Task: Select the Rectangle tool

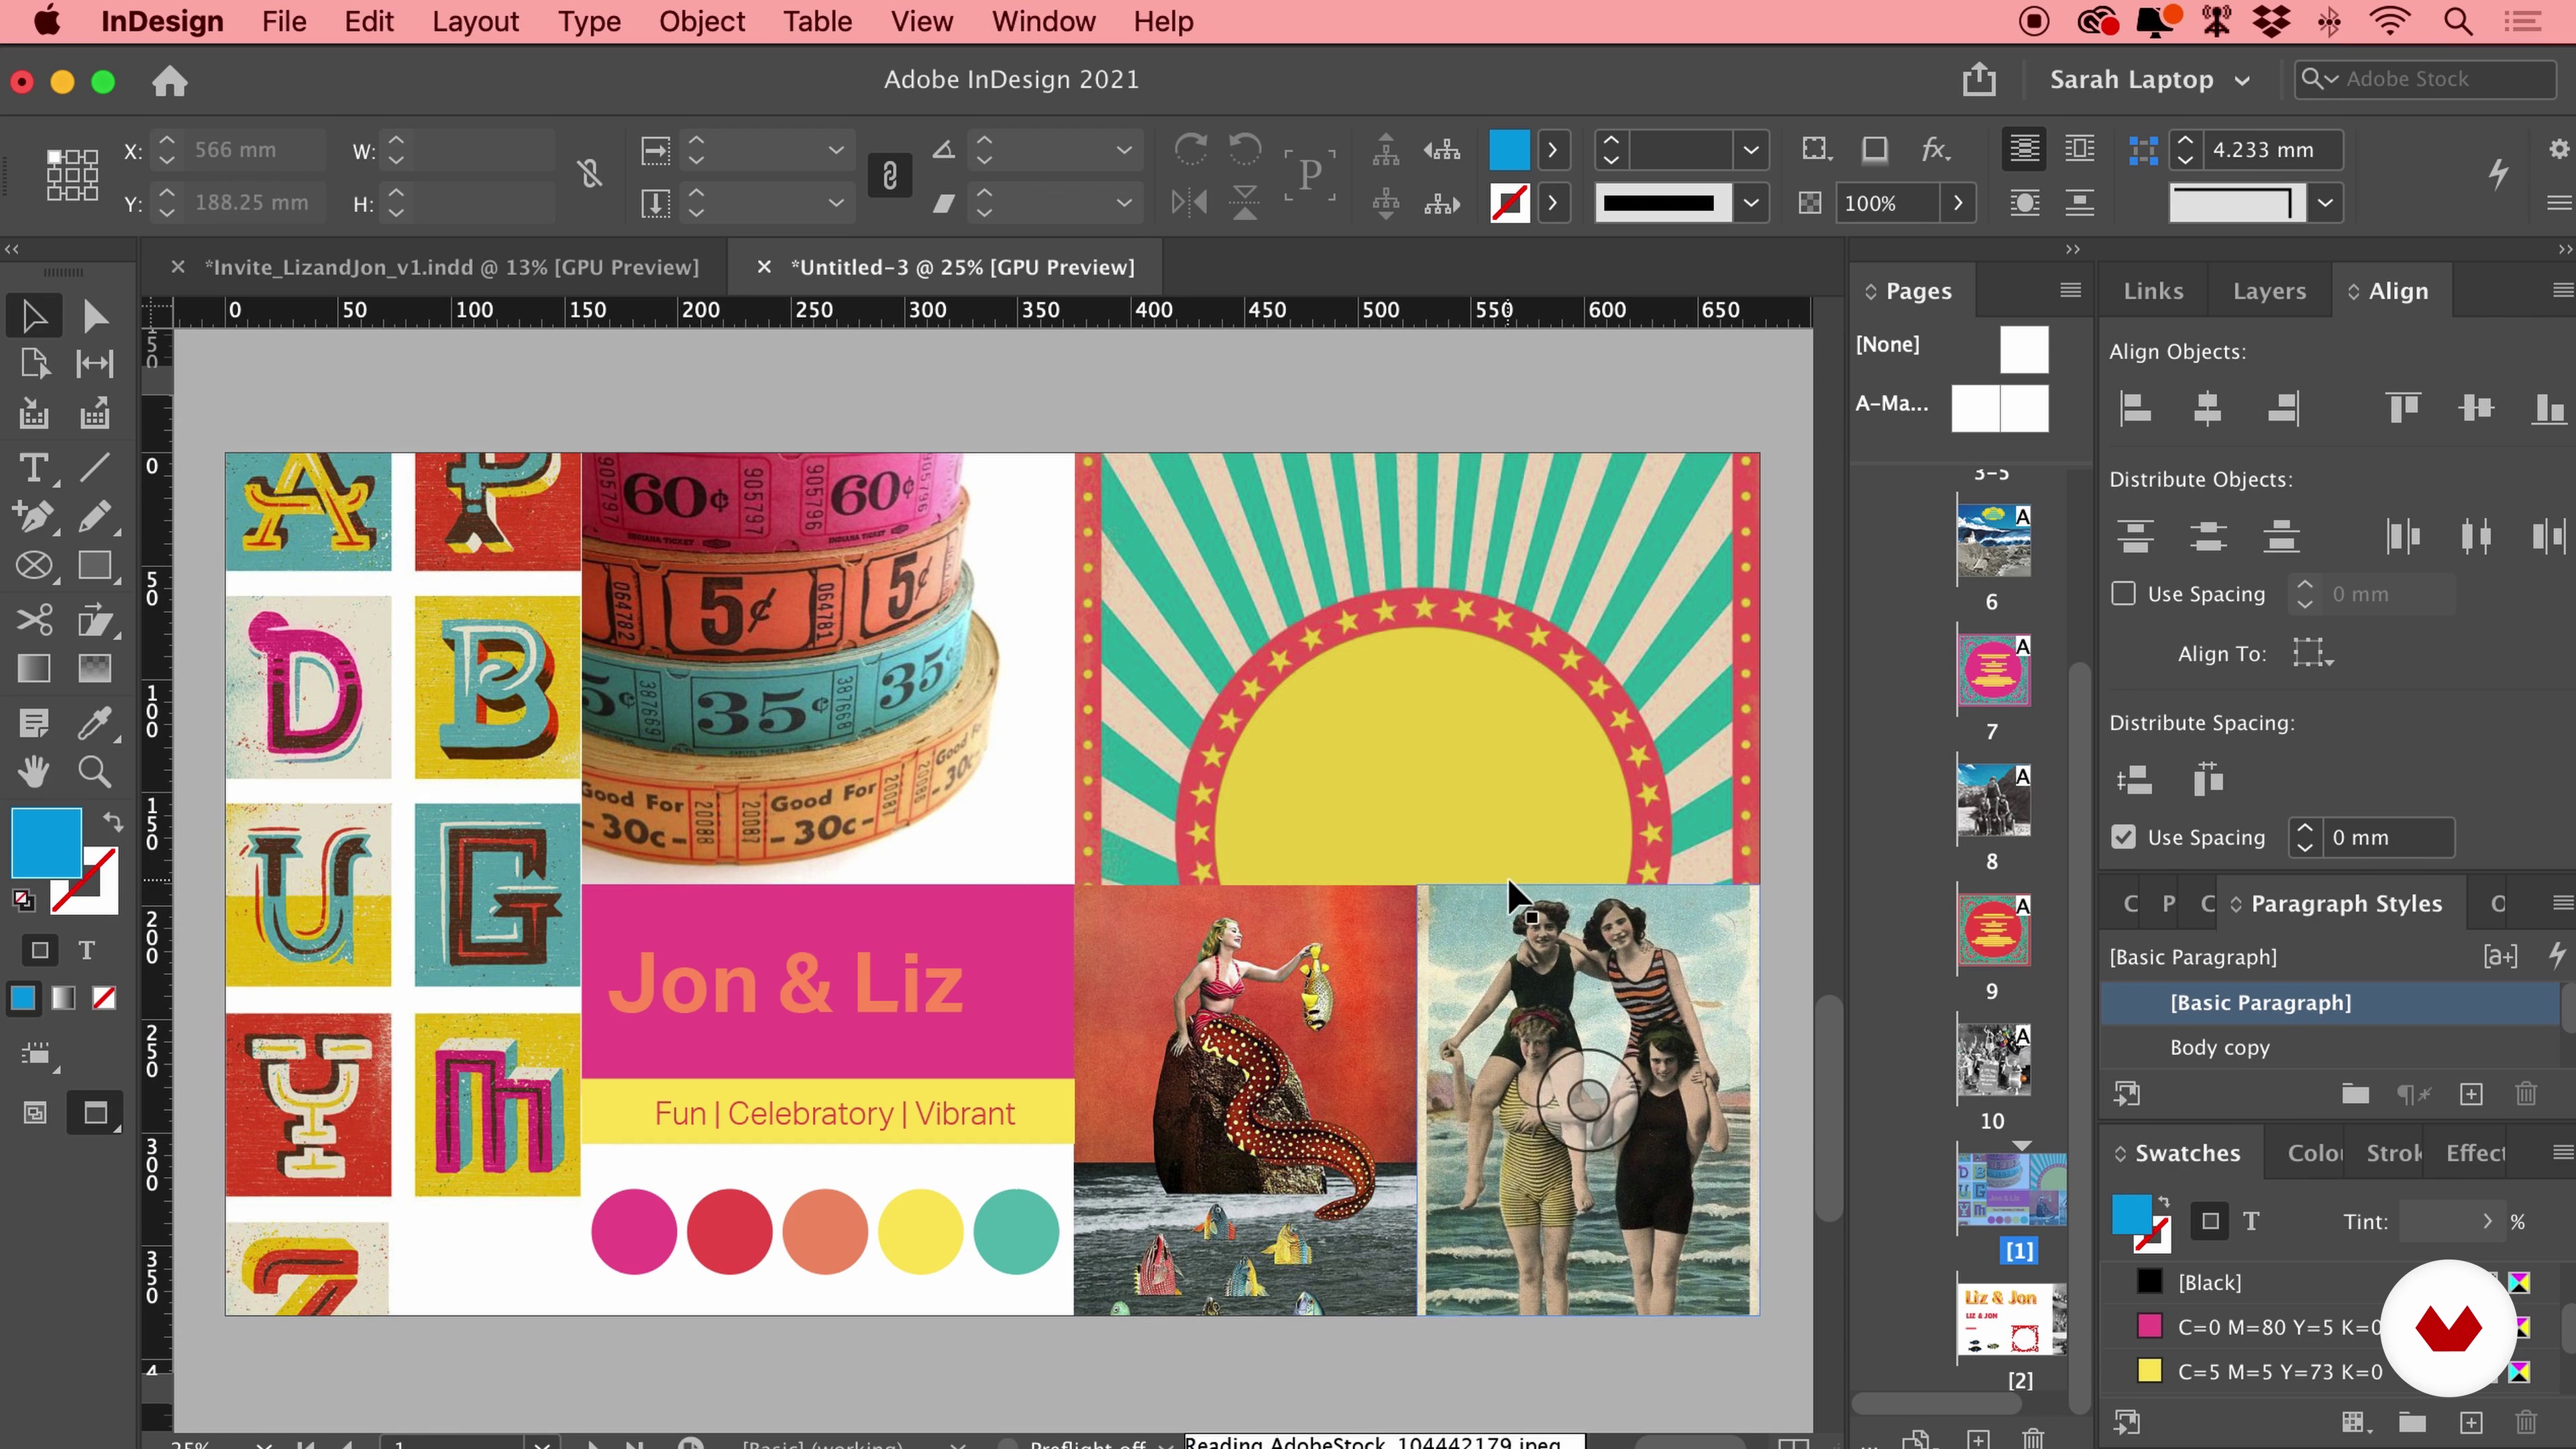Action: tap(95, 566)
